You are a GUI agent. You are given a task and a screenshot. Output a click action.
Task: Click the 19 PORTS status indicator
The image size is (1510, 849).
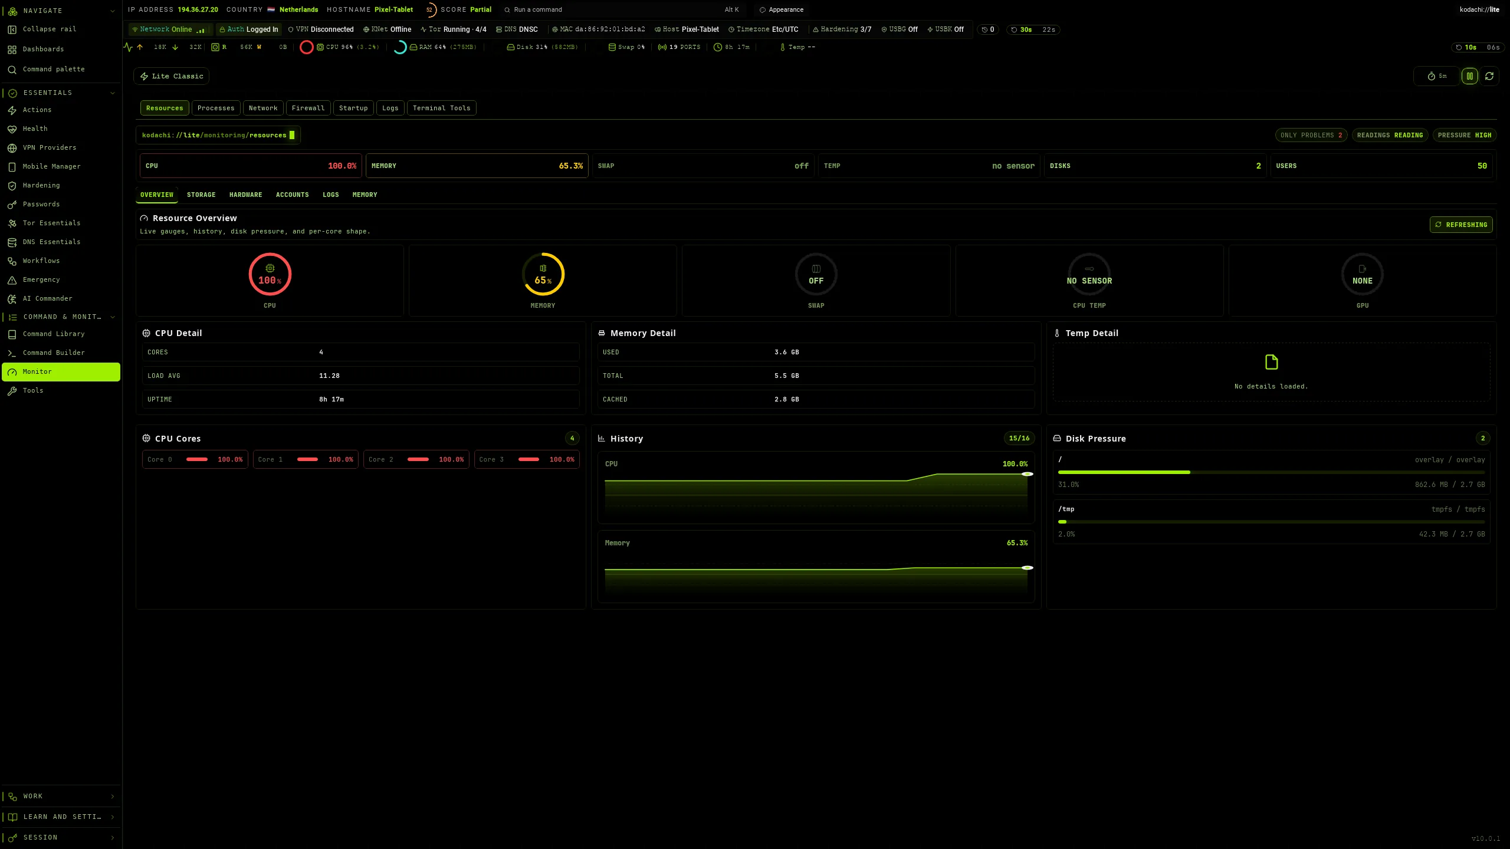click(x=679, y=47)
